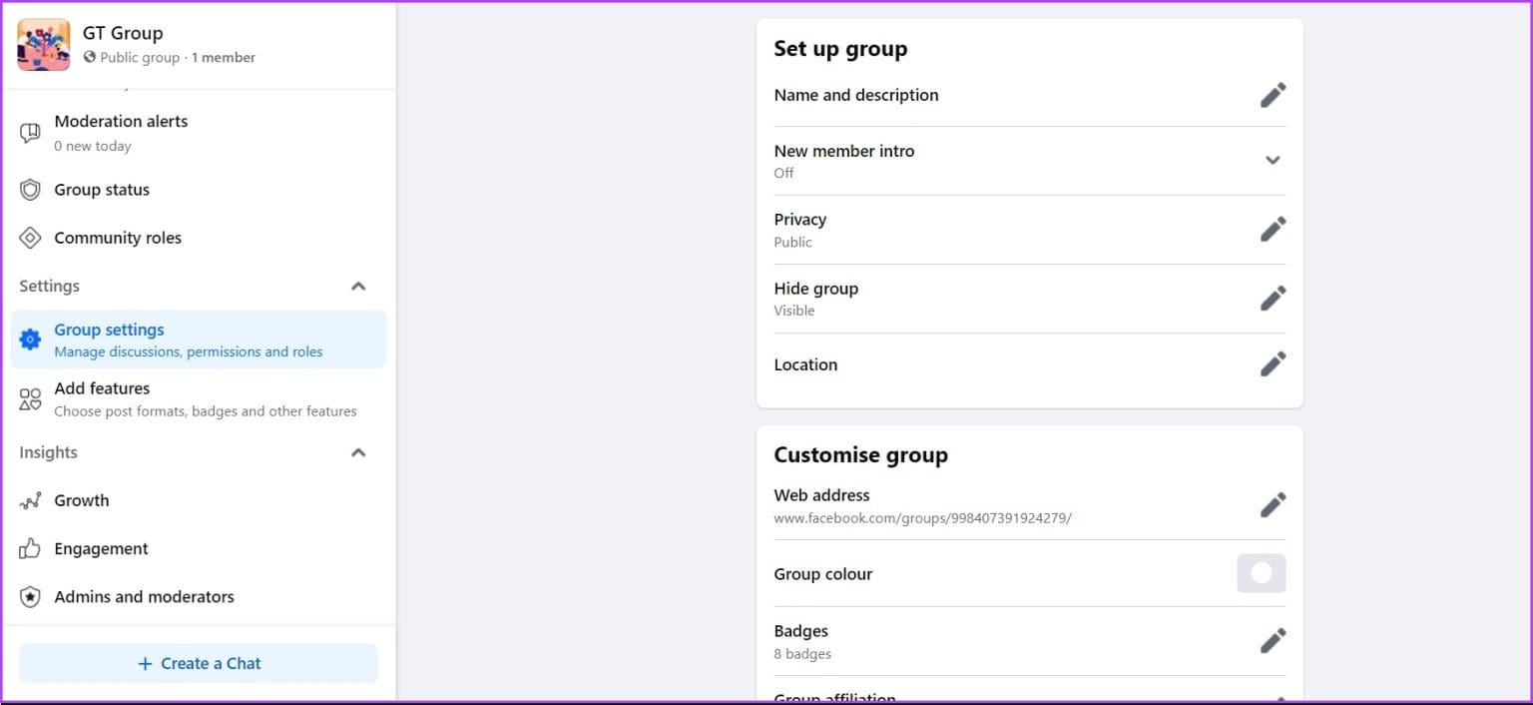Select the Growth chart icon
This screenshot has width=1533, height=705.
point(31,500)
